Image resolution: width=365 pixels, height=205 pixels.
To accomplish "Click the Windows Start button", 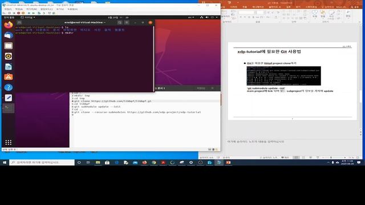I will pyautogui.click(x=5, y=162).
